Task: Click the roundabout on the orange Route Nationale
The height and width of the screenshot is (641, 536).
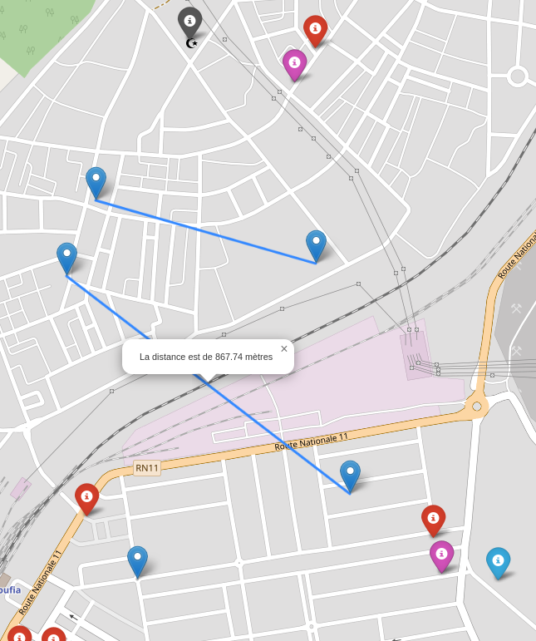Action: [477, 407]
